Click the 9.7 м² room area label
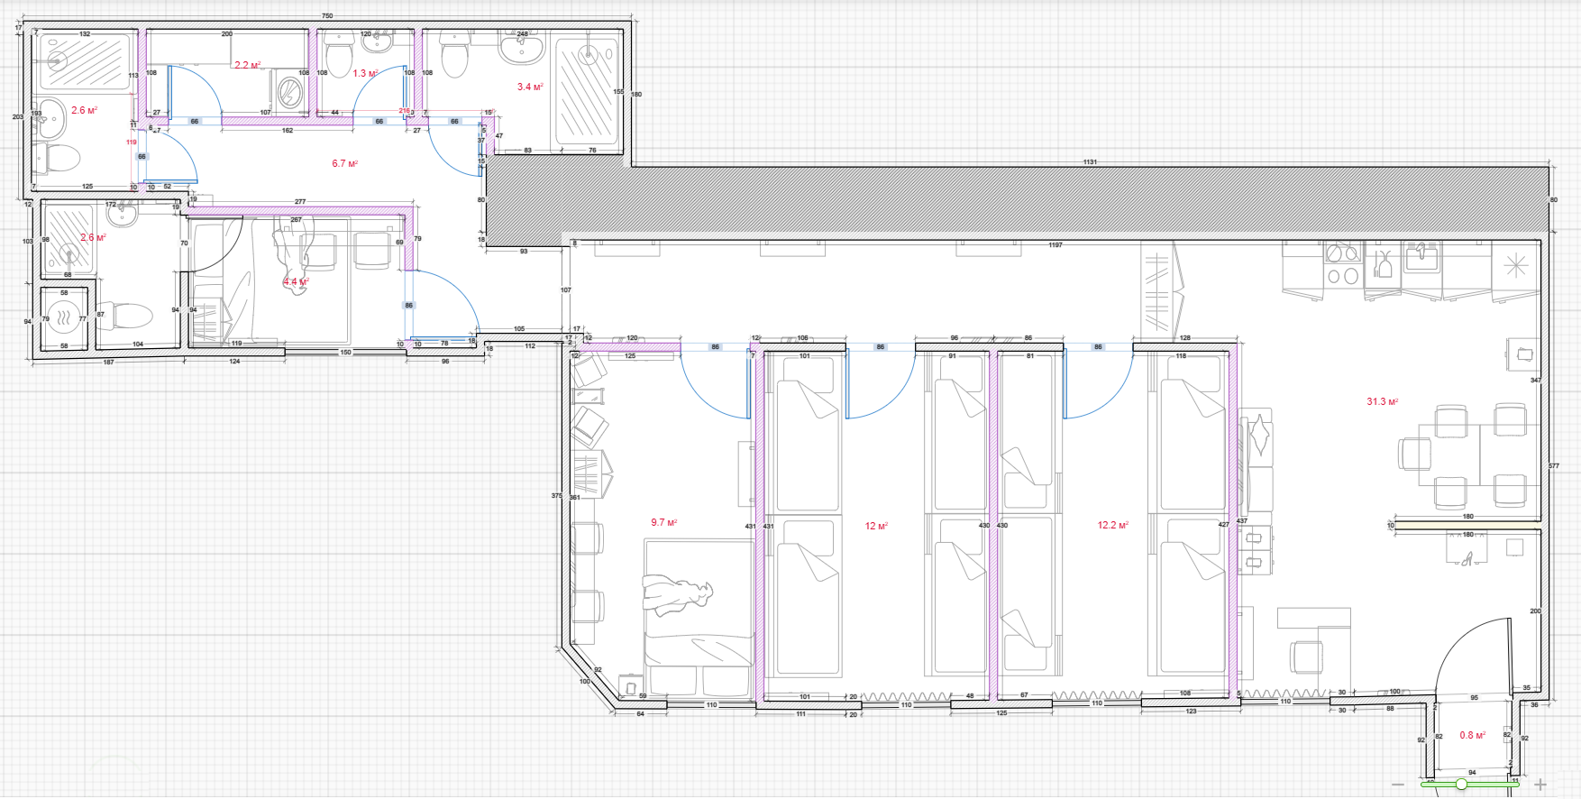The height and width of the screenshot is (799, 1581). click(x=663, y=523)
